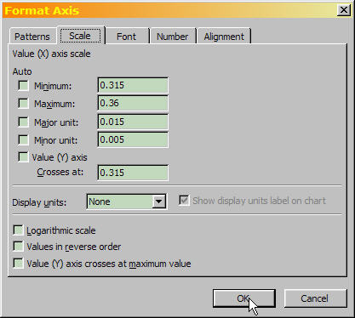
Task: Go to the Alignment tab
Action: click(x=224, y=37)
